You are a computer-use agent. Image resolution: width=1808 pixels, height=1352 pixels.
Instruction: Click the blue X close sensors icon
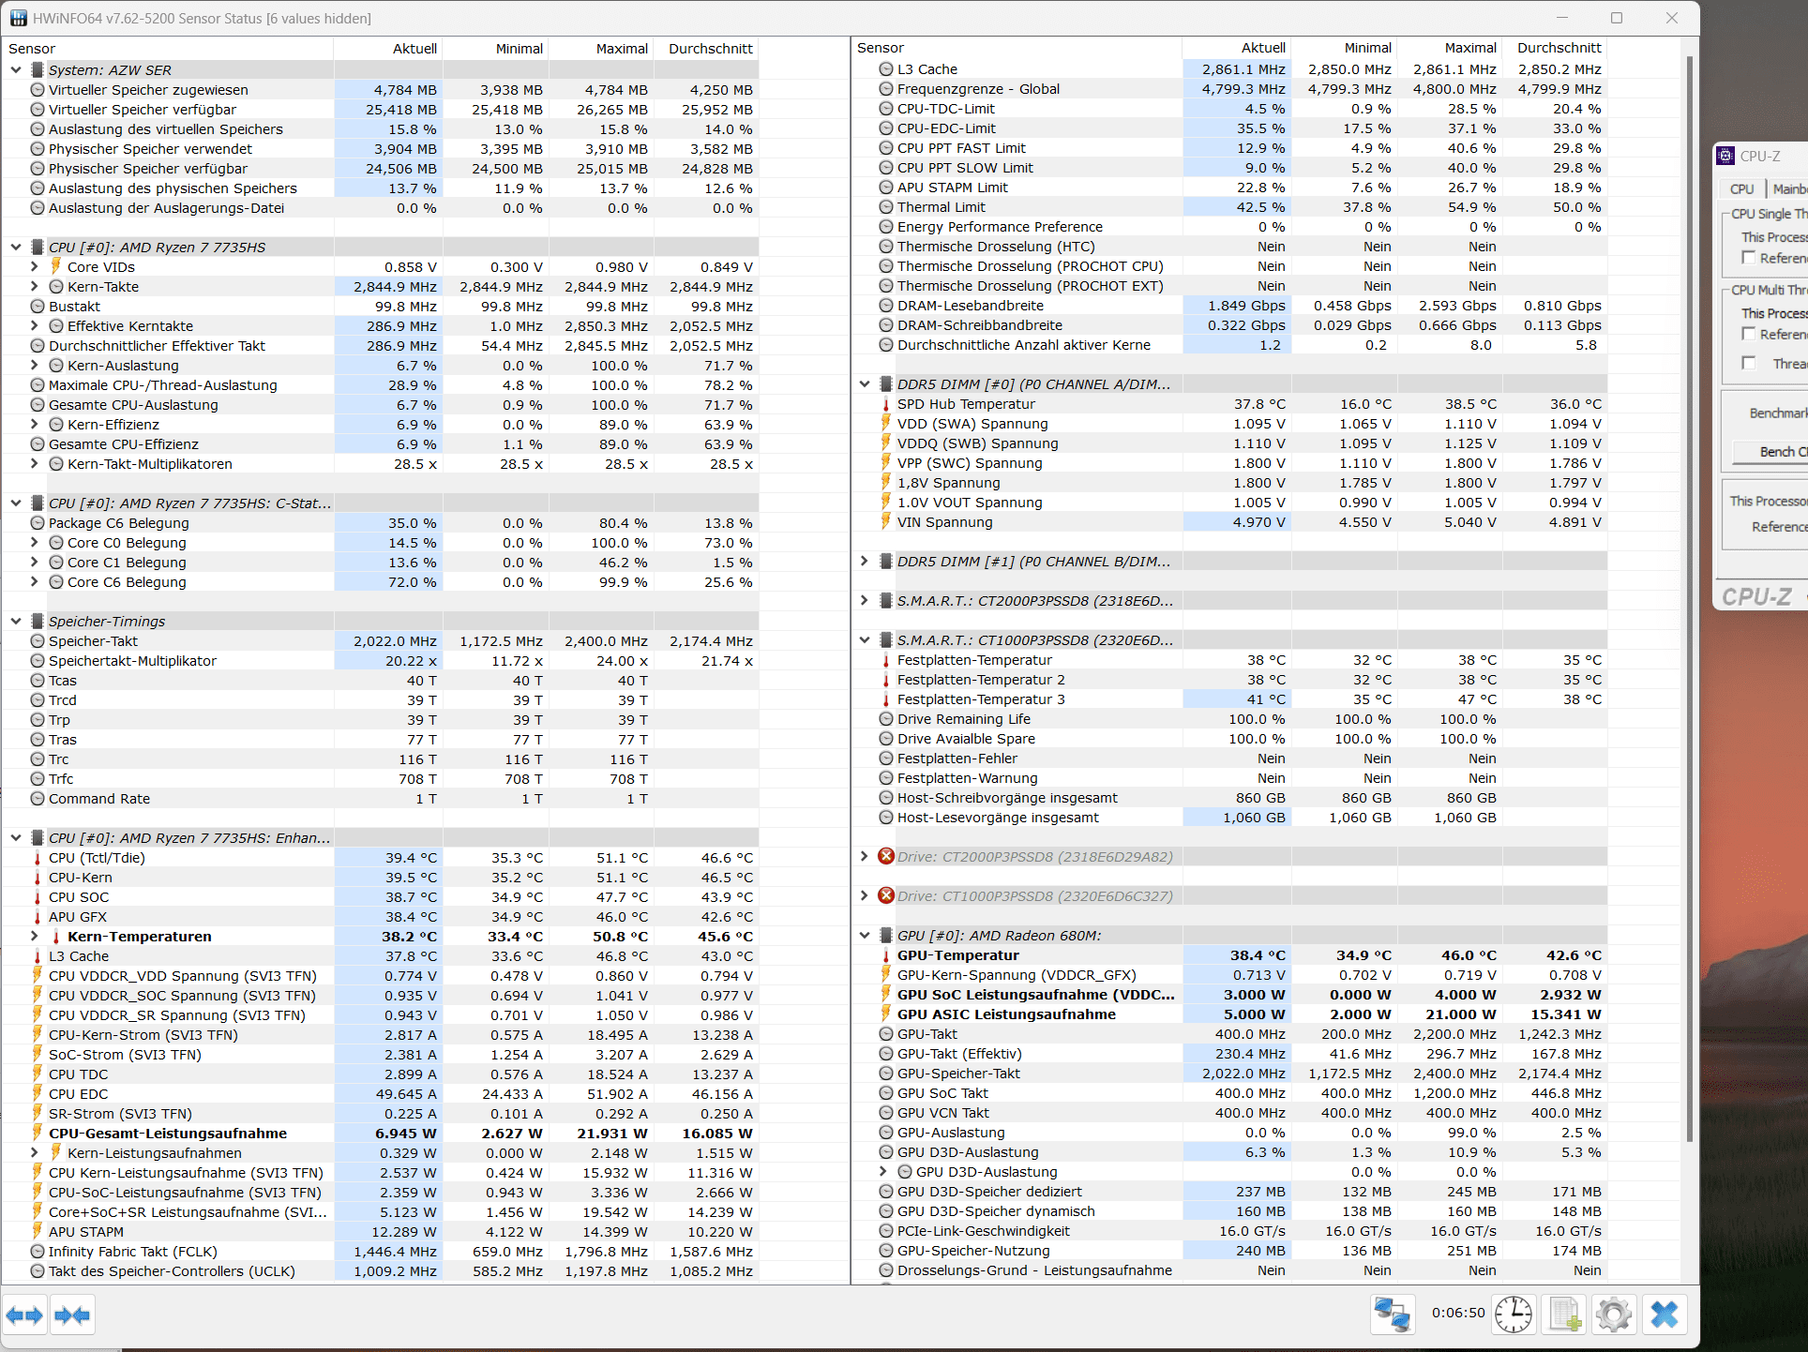1665,1314
